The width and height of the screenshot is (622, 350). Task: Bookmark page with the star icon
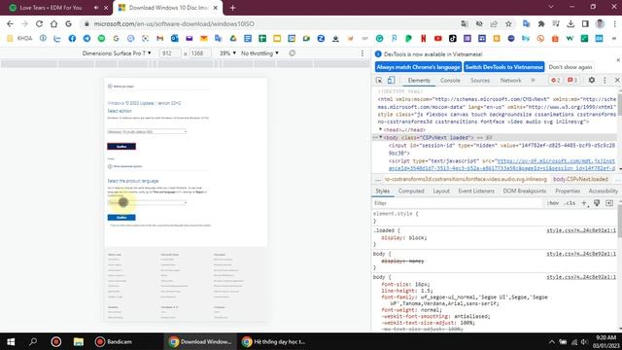[x=508, y=23]
